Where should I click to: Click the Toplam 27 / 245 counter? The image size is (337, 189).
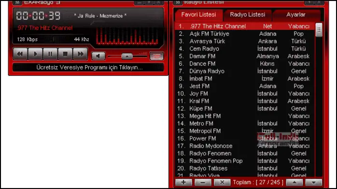(258, 182)
